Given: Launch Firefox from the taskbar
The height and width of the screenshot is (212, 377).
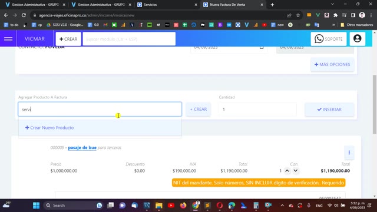Looking at the screenshot, I should (183, 206).
